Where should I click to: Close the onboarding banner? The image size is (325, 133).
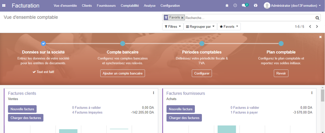pos(320,37)
